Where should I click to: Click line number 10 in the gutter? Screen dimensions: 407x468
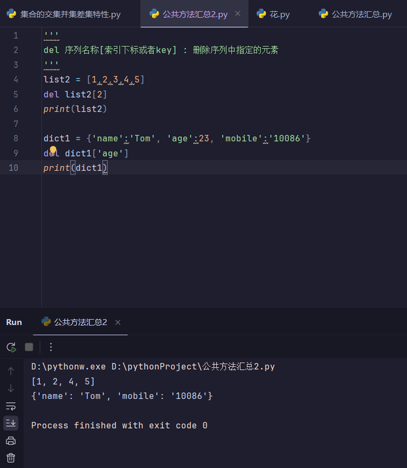[13, 168]
